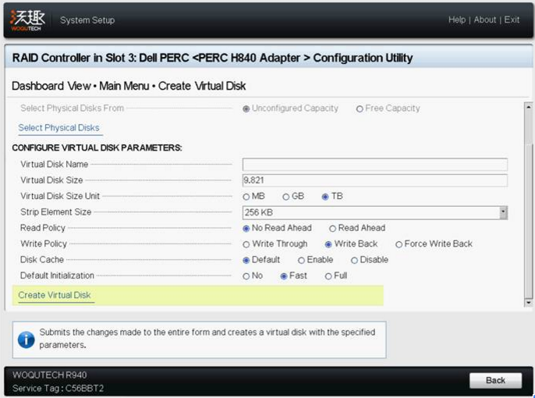Viewport: 535px width, 398px height.
Task: Set size unit to GB
Action: coord(286,197)
